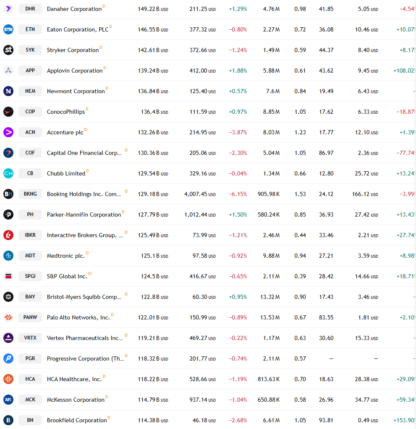Click market cap value 149.22 B USD

coord(153,9)
